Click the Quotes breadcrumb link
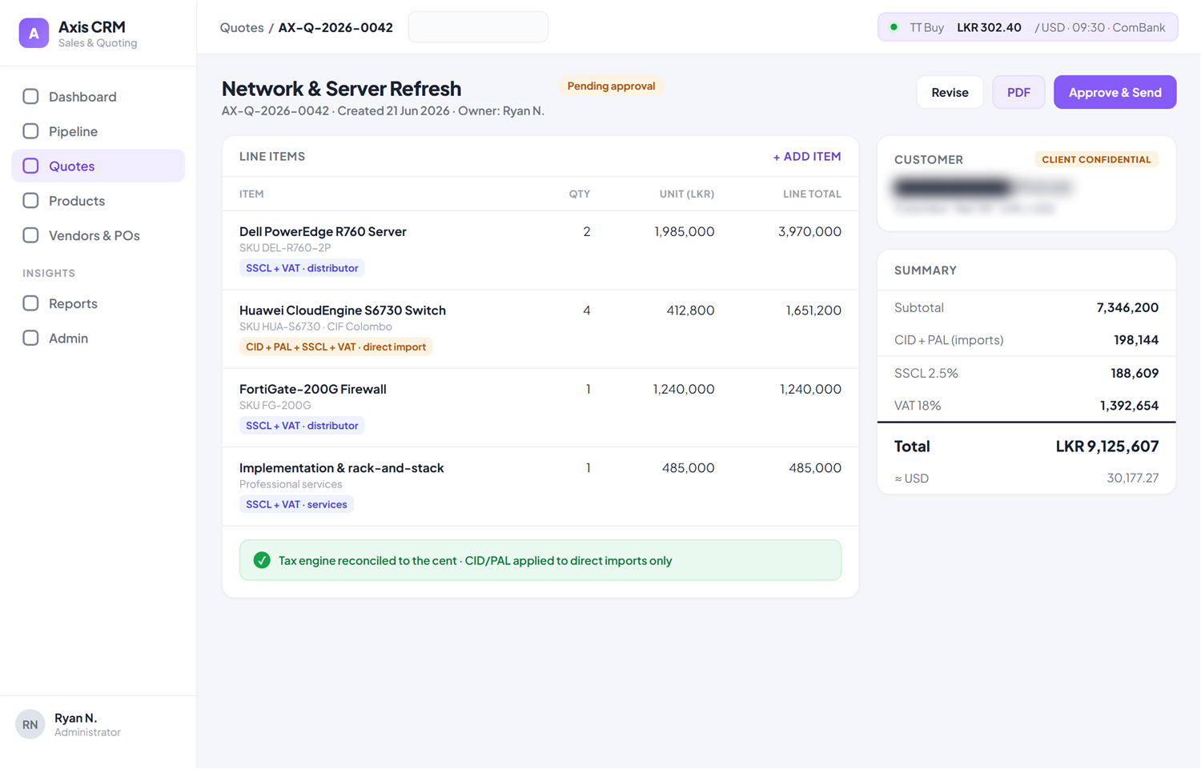This screenshot has width=1201, height=769. pos(242,27)
